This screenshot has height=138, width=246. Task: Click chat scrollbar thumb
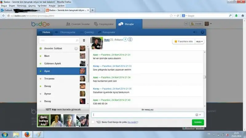click(x=205, y=77)
